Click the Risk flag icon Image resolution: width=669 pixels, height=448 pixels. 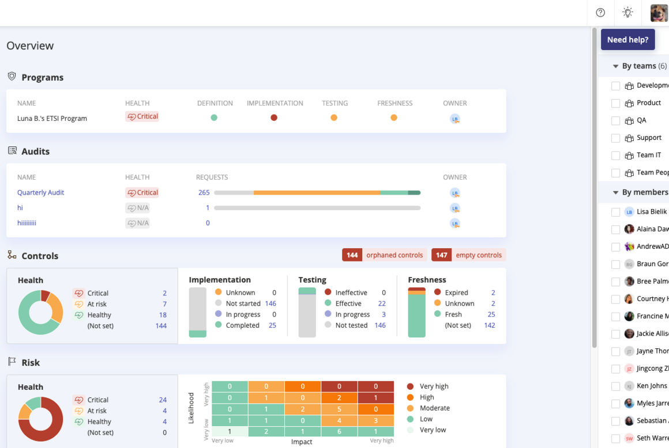(x=12, y=362)
